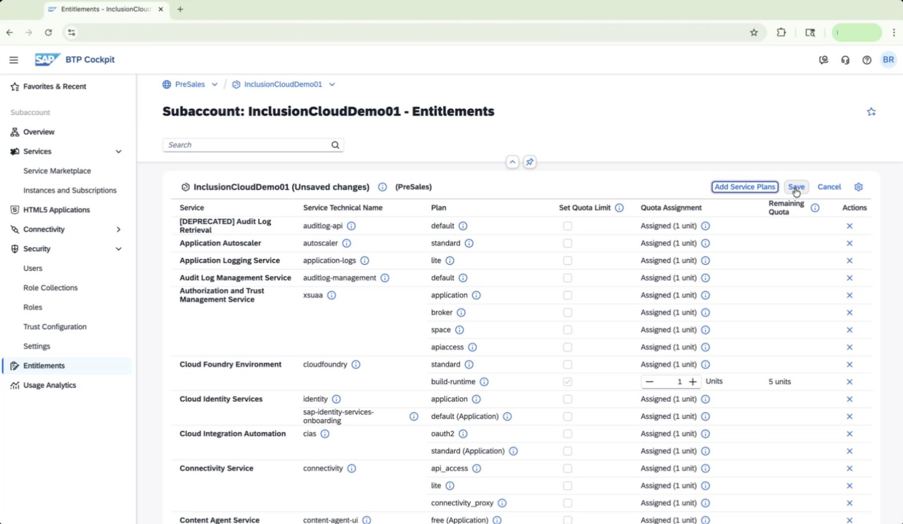Open Users page in sidebar

33,268
